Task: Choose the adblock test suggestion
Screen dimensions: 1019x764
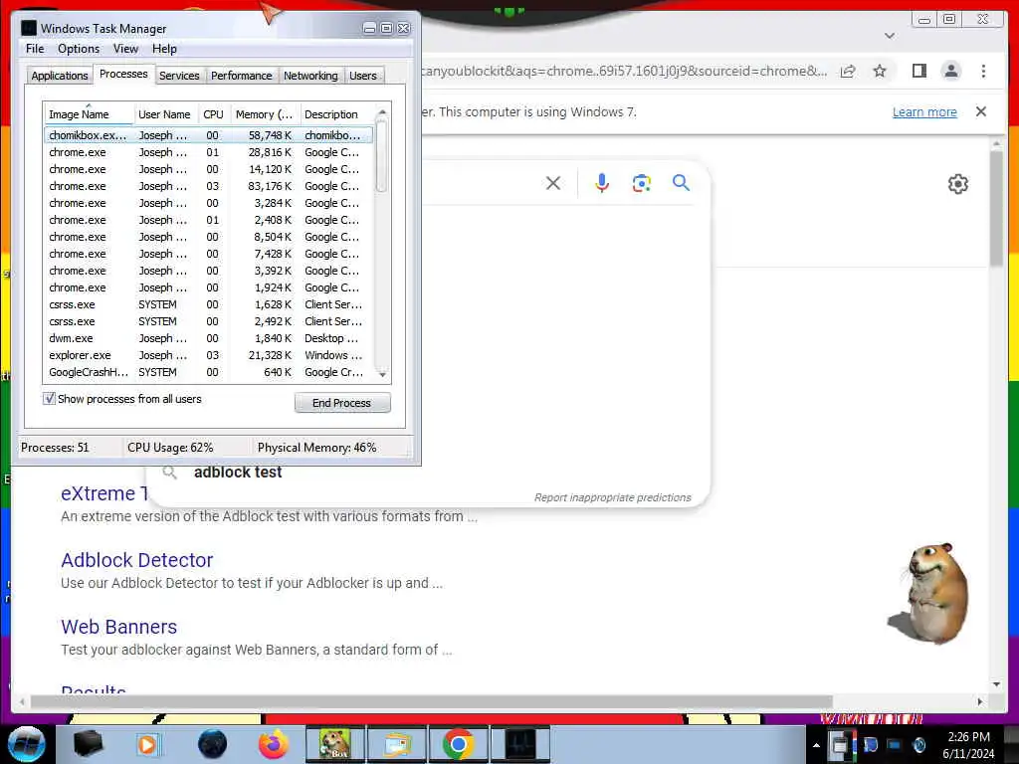Action: [x=238, y=473]
